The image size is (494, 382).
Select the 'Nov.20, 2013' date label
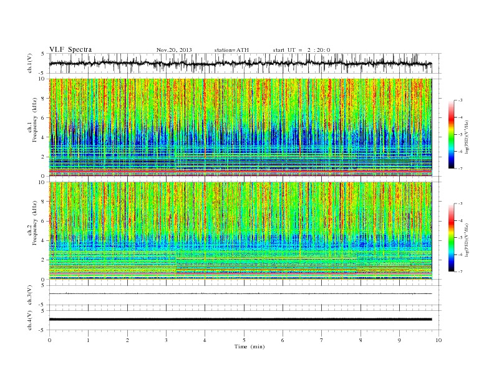tap(174, 50)
